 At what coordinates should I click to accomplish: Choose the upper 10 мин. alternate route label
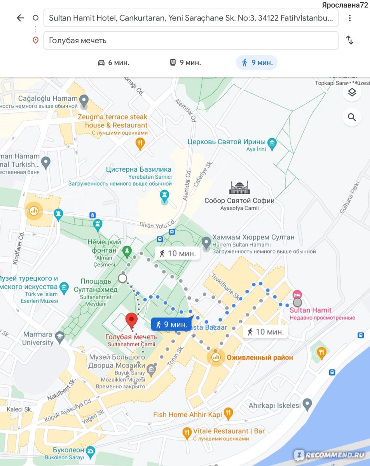click(x=177, y=254)
